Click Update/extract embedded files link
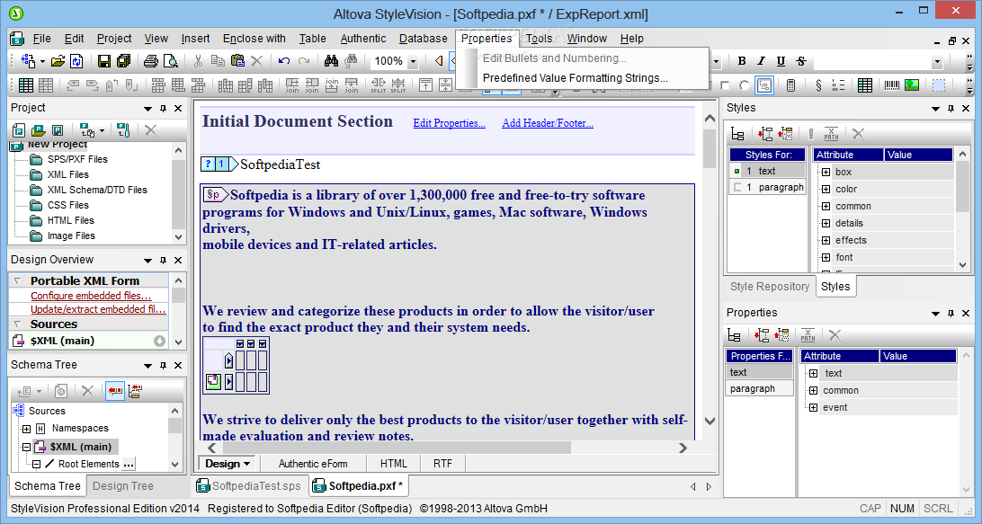This screenshot has width=982, height=524. click(x=98, y=309)
